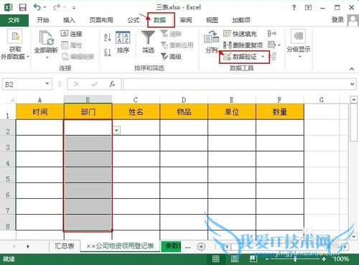Switch to the 数据 tab

tap(160, 20)
